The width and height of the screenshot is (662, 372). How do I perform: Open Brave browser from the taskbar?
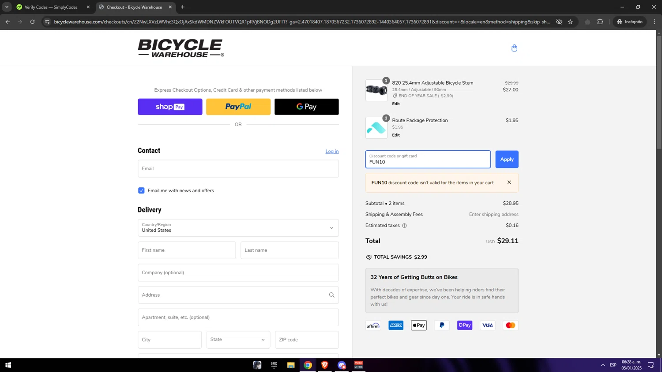point(325,365)
